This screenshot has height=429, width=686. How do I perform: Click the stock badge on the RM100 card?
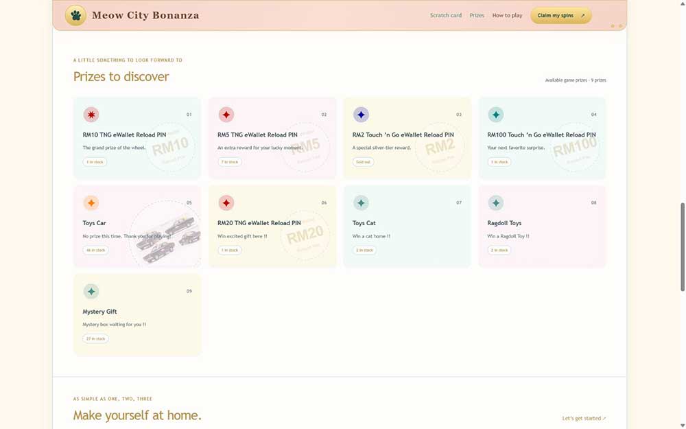click(x=499, y=162)
